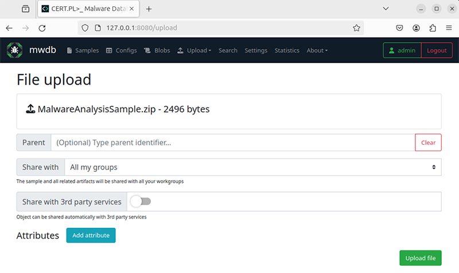Viewport: 459px width, 273px height.
Task: Enable Share with 3rd party services toggle
Action: click(x=141, y=201)
